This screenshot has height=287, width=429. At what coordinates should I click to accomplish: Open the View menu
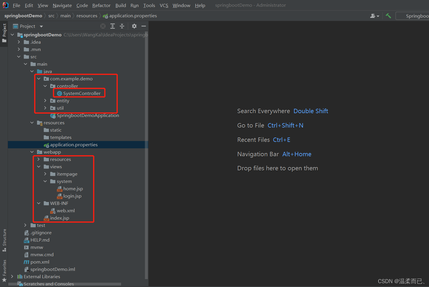coord(43,5)
